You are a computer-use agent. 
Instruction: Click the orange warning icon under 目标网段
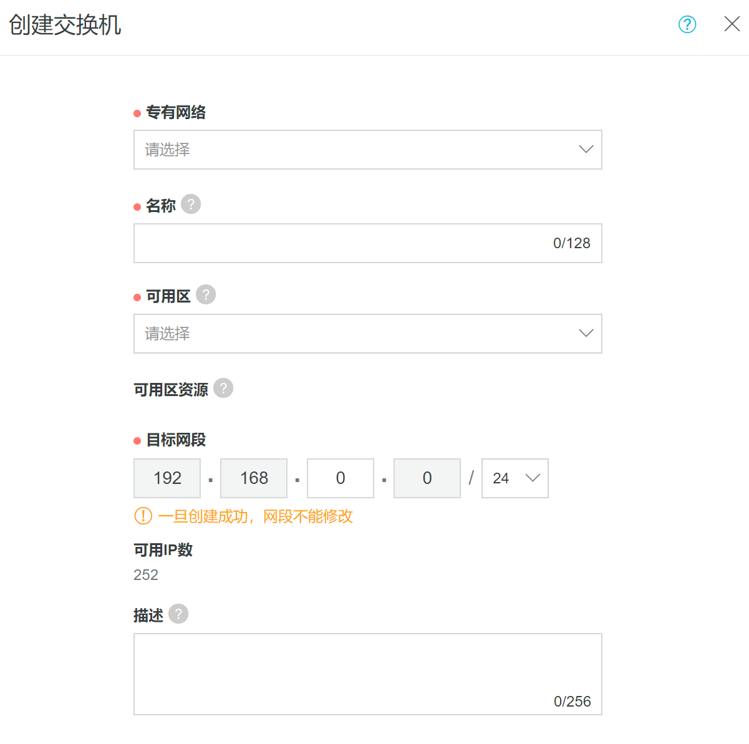pyautogui.click(x=143, y=516)
